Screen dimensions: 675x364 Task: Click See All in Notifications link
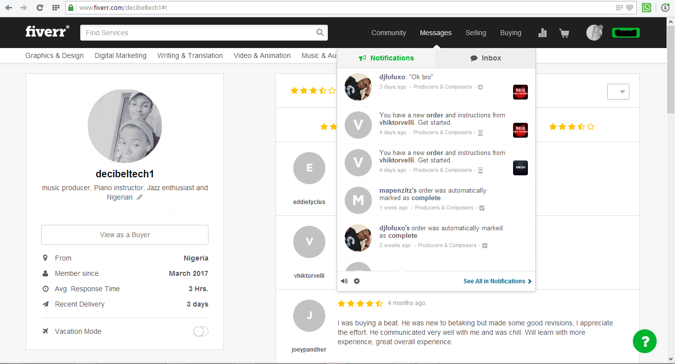click(x=497, y=281)
